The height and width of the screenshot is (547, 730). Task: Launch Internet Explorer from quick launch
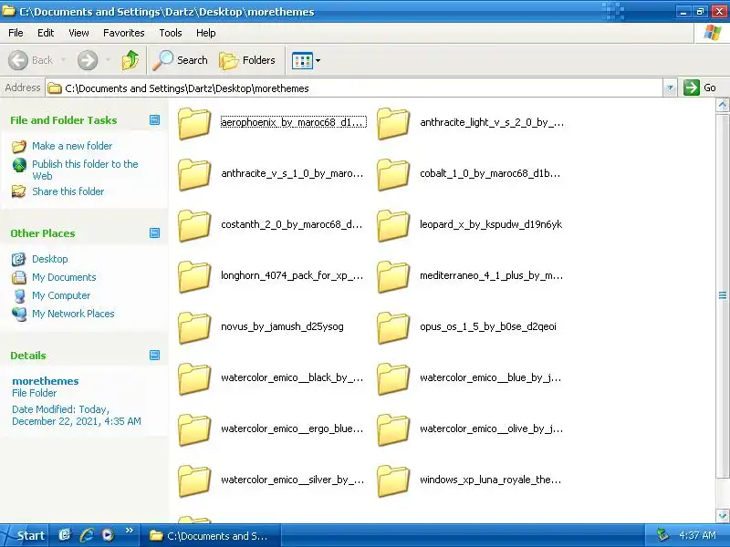click(87, 535)
